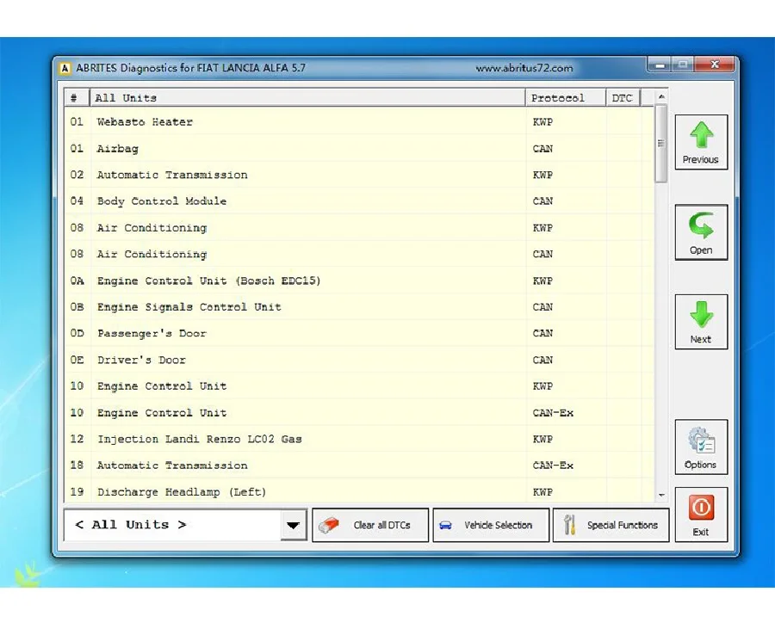Click scrollbar down arrow in units list
The image size is (775, 629).
661,496
